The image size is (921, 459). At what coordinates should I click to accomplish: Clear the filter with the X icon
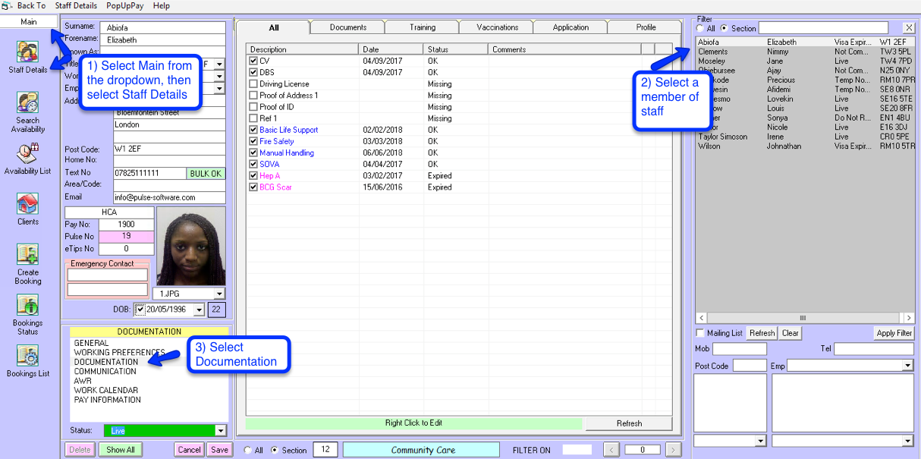pyautogui.click(x=909, y=28)
